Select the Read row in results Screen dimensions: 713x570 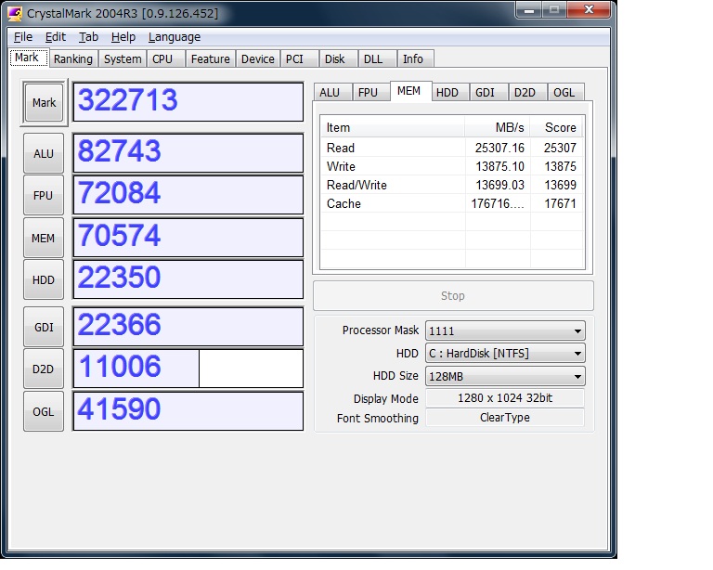(x=452, y=148)
